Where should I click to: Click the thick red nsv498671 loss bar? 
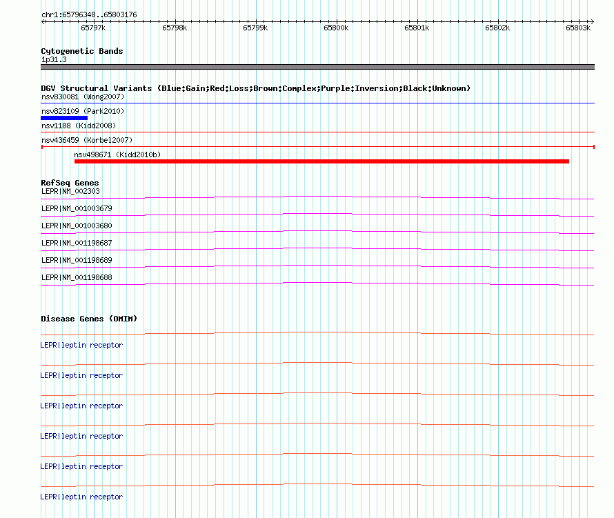point(321,161)
